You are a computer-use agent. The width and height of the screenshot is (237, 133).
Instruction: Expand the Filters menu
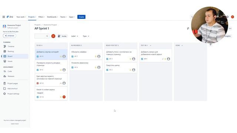tap(41, 17)
